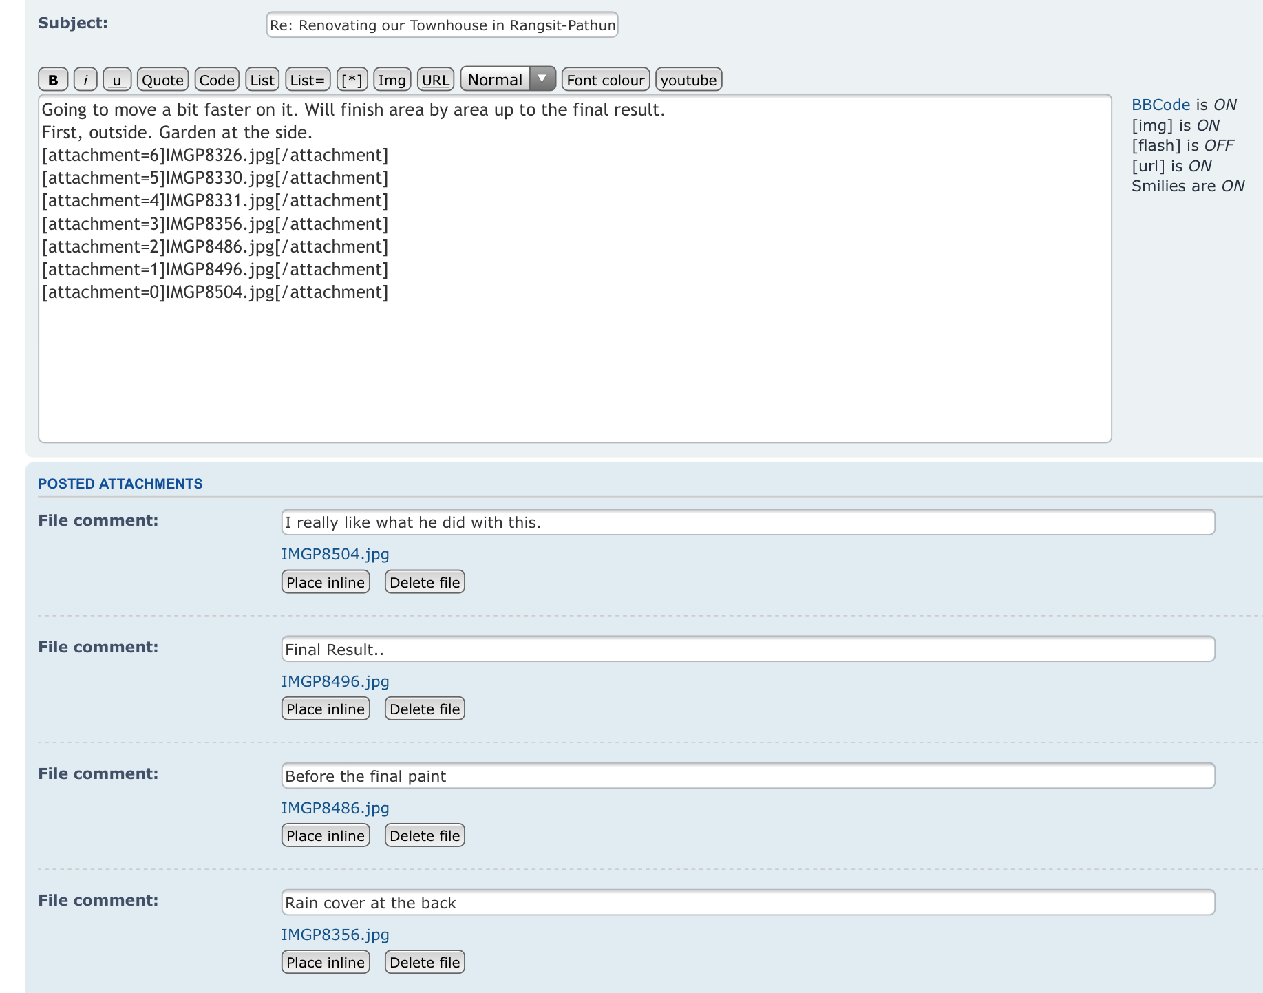Click the Img tag button
This screenshot has height=993, width=1263.
[x=392, y=80]
